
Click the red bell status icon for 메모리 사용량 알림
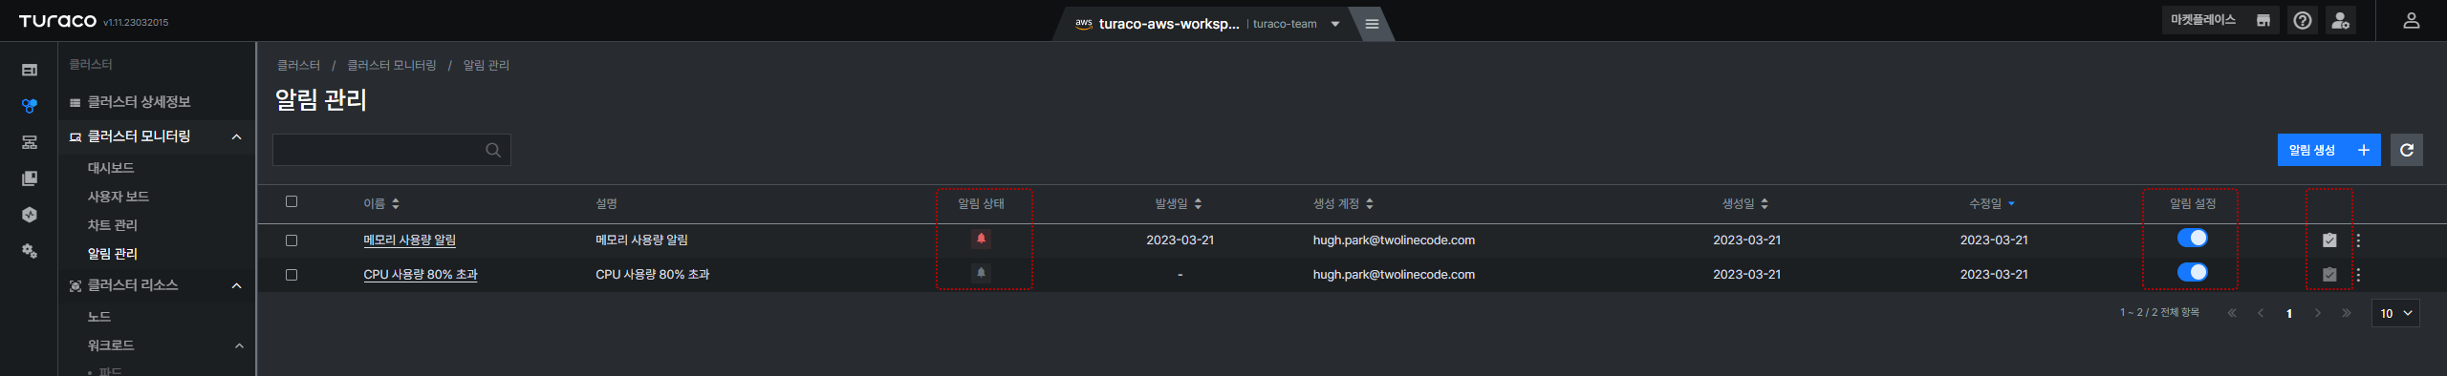[981, 239]
